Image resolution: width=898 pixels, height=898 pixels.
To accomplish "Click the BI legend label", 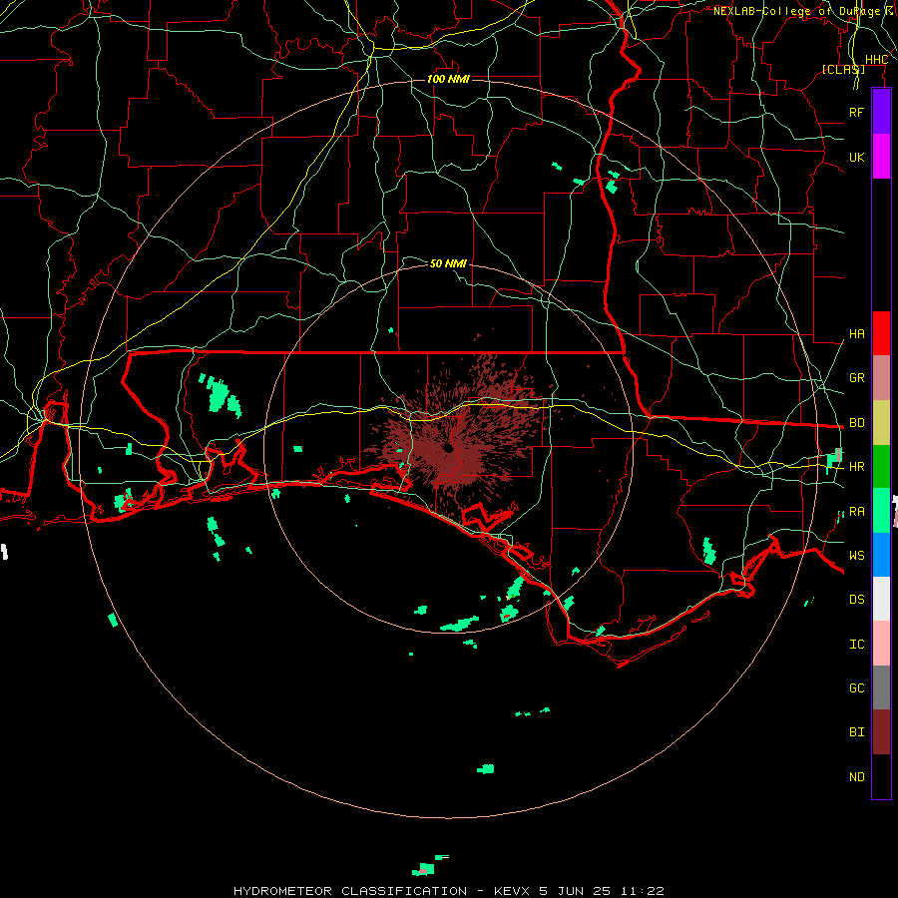I will [x=856, y=732].
